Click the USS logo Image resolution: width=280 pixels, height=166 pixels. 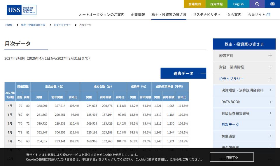(x=21, y=10)
